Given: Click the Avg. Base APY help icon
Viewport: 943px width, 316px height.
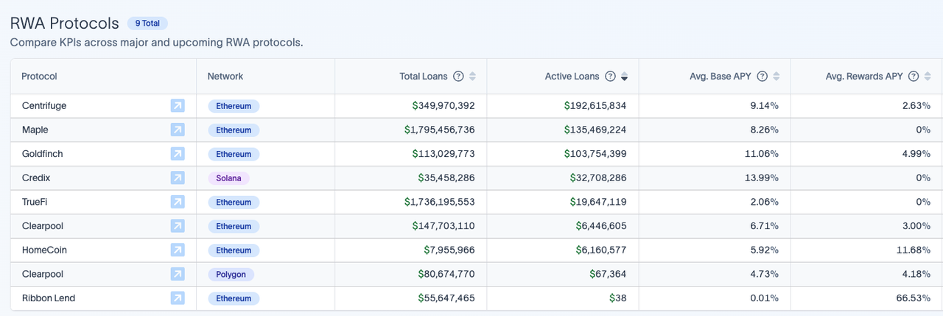Looking at the screenshot, I should pos(763,77).
